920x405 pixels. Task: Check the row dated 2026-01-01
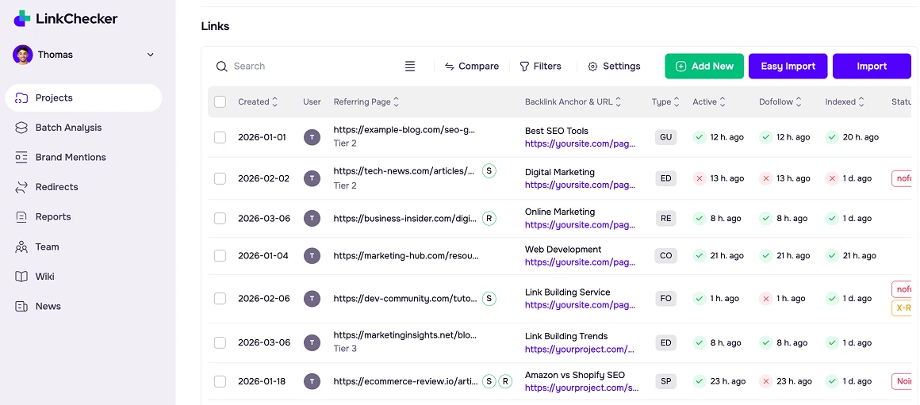[220, 137]
